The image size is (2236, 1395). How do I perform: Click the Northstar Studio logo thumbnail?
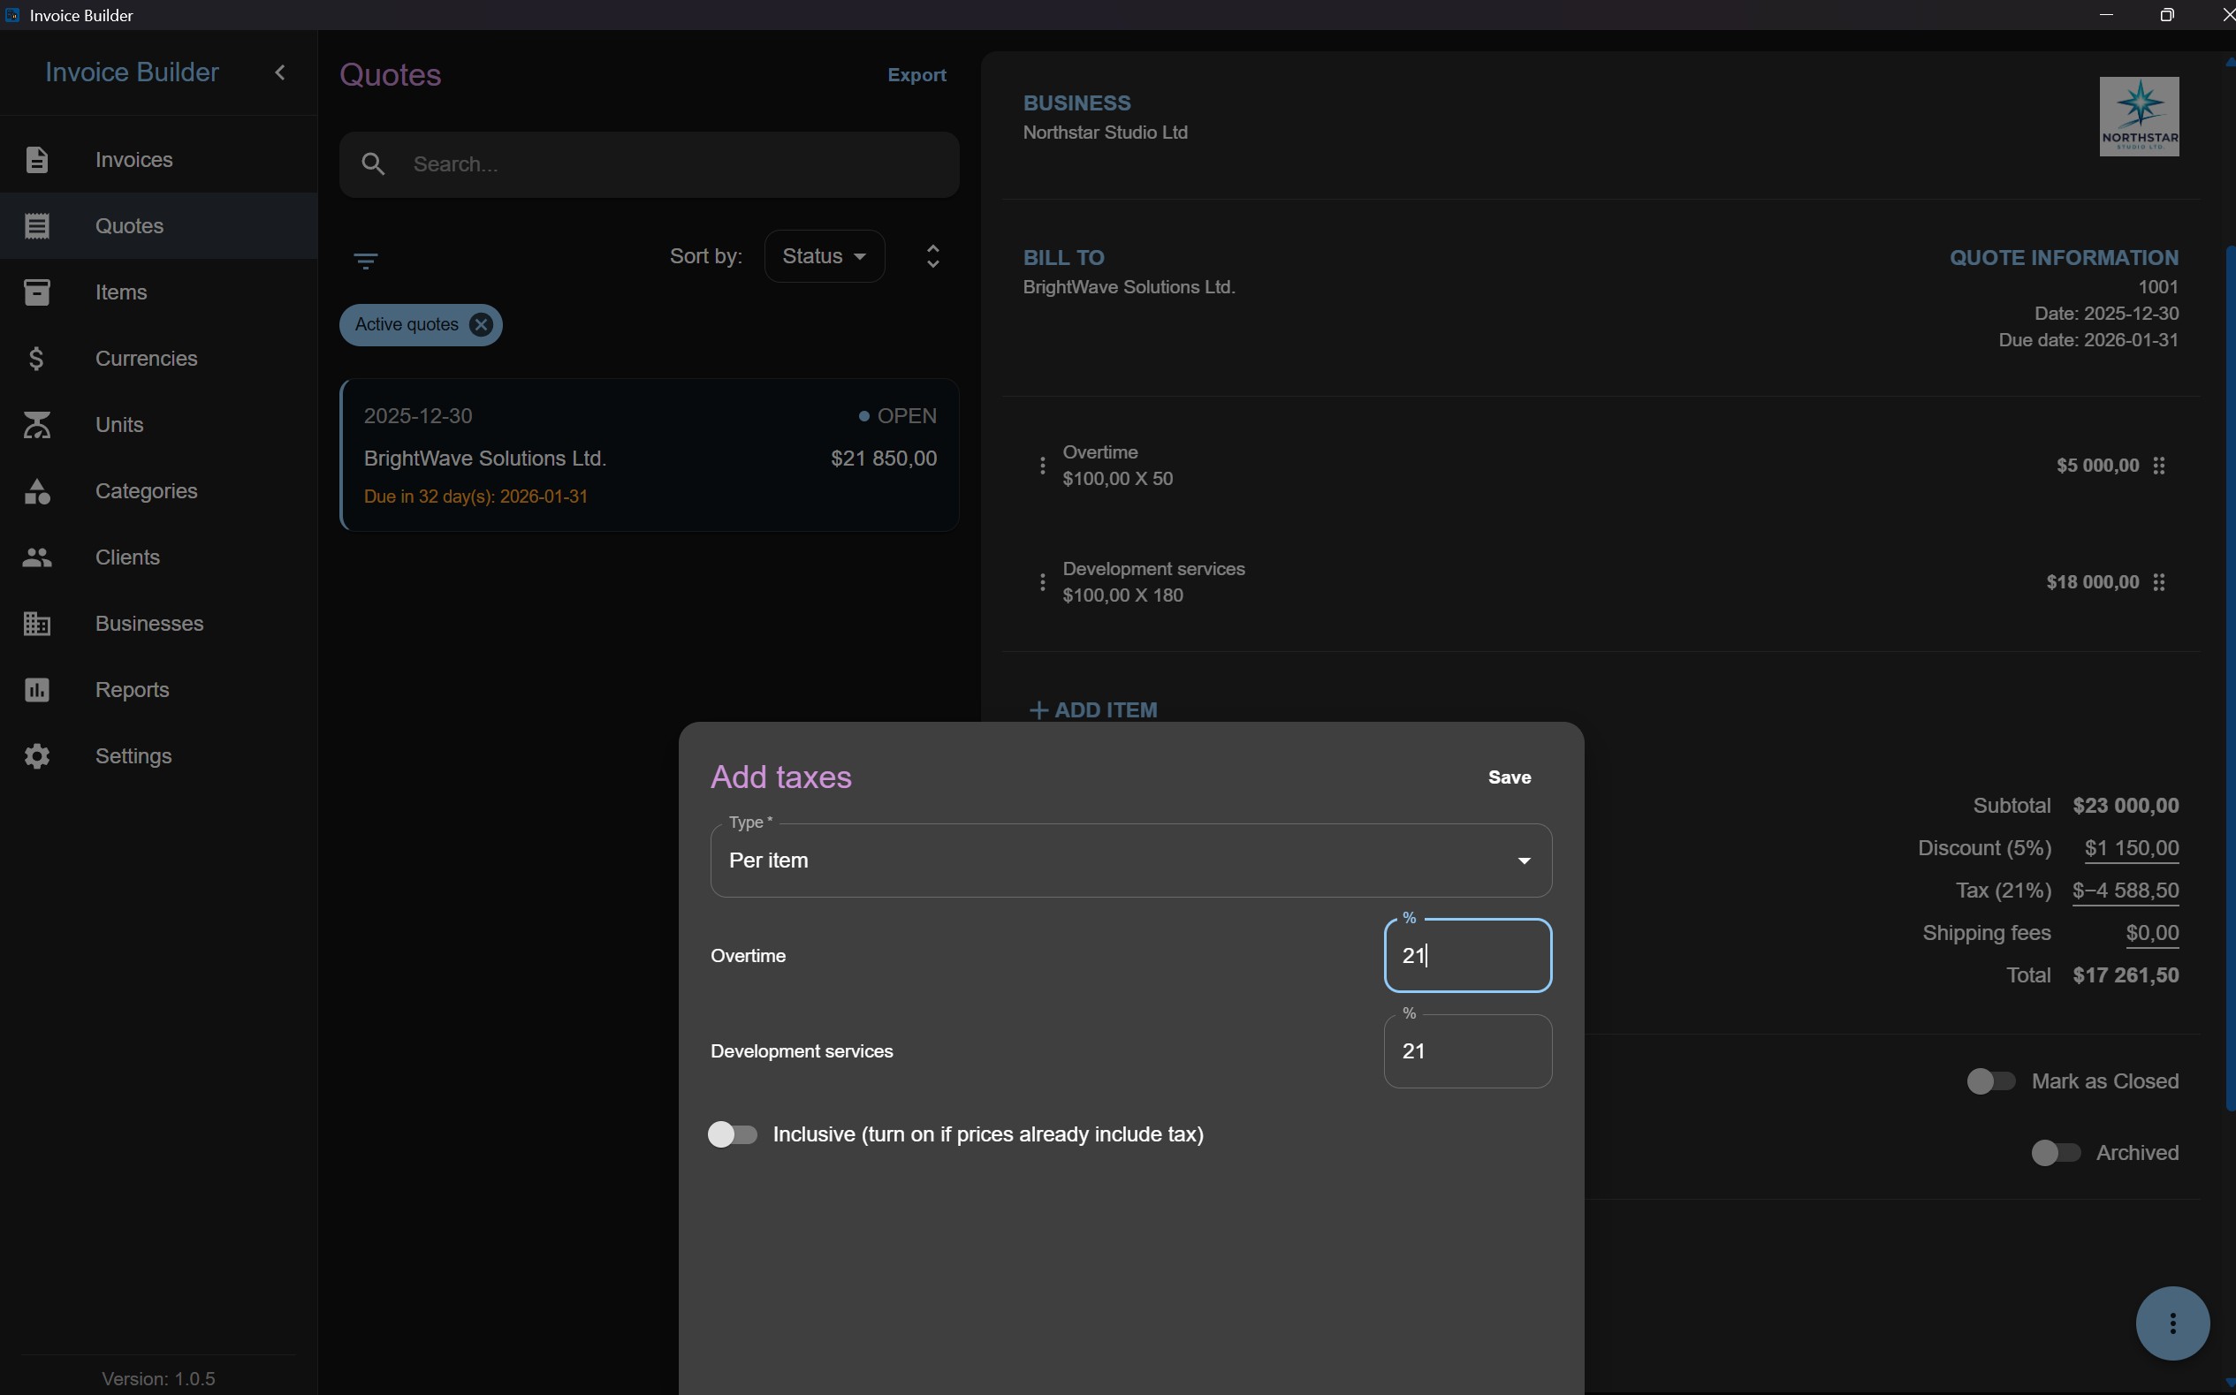coord(2138,117)
